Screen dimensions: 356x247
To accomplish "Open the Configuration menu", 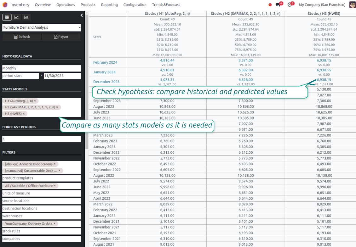I will pyautogui.click(x=135, y=5).
